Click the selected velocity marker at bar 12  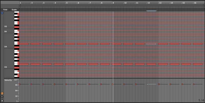pos(147,84)
